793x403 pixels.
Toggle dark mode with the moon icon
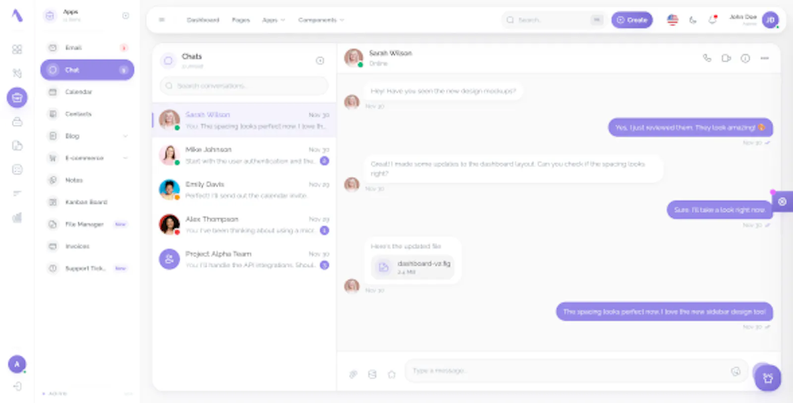pos(693,20)
